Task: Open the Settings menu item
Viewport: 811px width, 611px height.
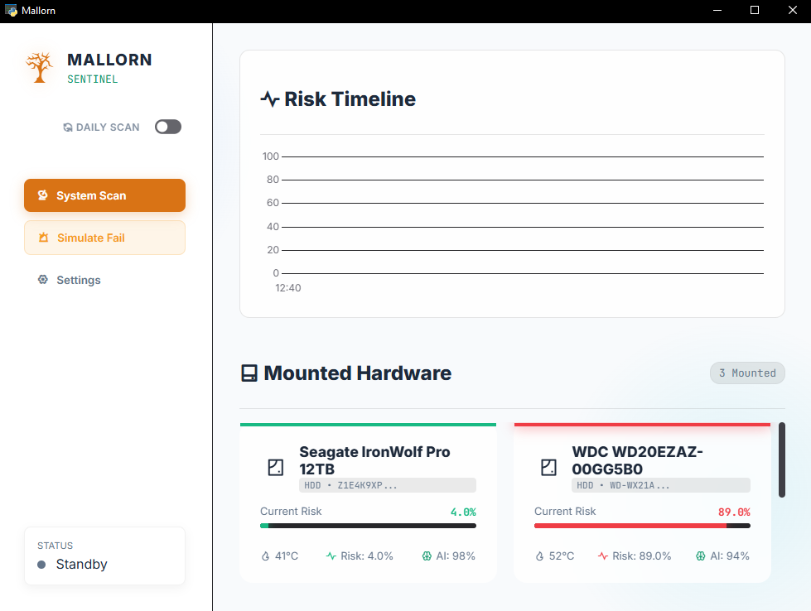Action: (78, 280)
